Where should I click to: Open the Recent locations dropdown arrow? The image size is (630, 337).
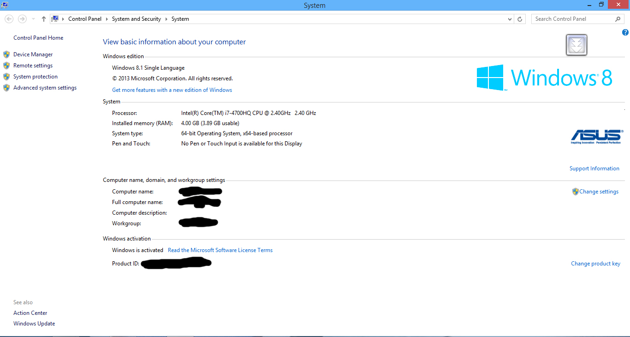[33, 19]
